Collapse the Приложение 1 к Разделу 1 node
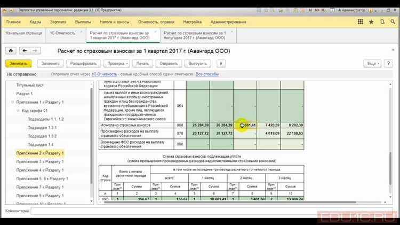This screenshot has width=400, height=225. coord(12,102)
